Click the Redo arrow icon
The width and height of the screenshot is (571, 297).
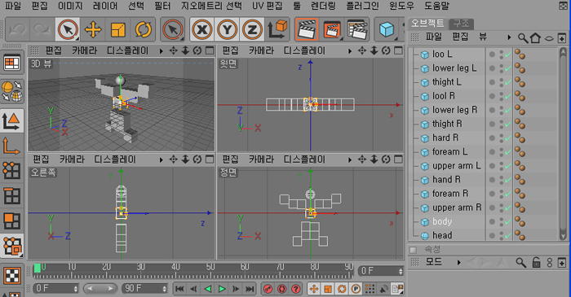42,29
